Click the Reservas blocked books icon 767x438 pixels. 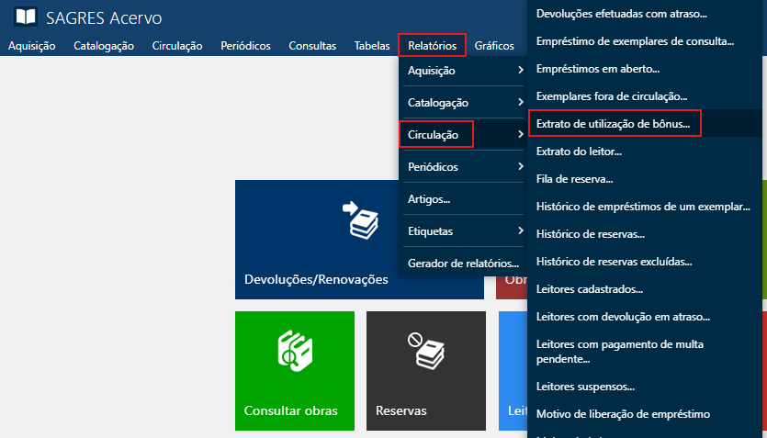(425, 349)
